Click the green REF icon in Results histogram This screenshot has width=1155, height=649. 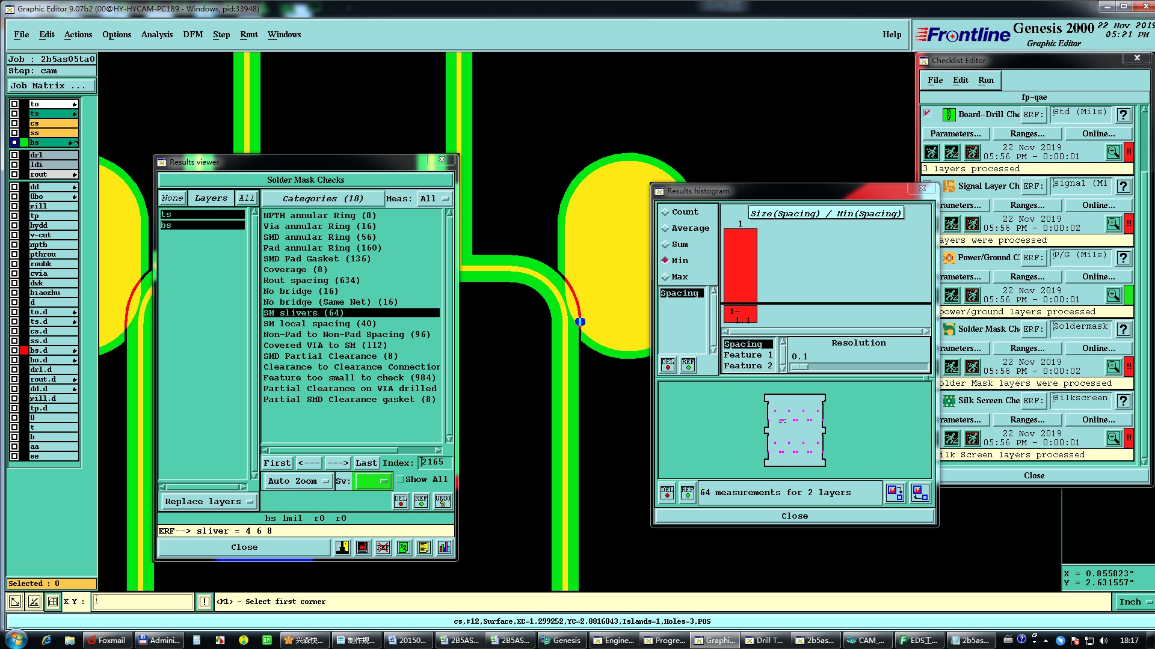click(688, 493)
